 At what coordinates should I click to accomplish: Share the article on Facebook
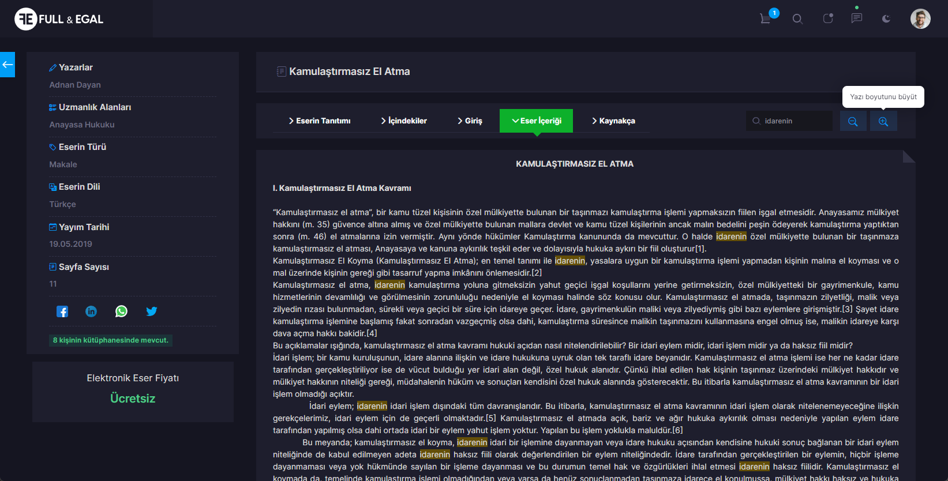[62, 311]
